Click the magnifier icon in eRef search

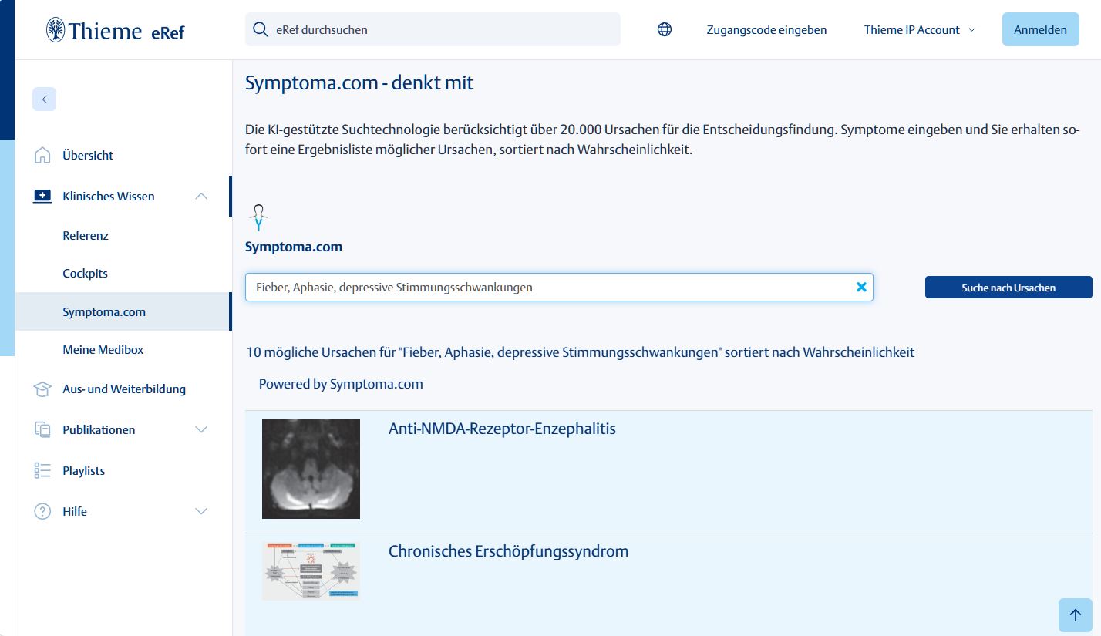coord(261,29)
